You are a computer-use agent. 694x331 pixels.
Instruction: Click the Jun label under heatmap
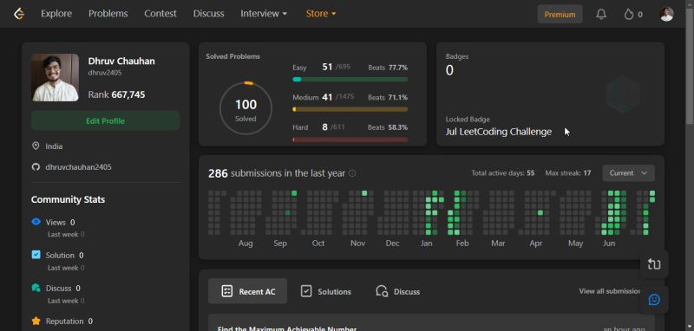tap(609, 243)
